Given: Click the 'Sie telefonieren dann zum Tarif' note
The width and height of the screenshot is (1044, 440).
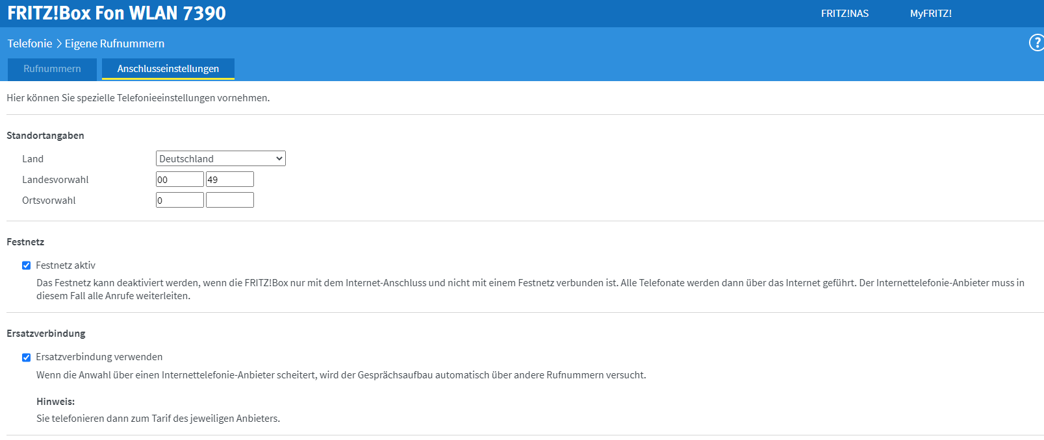Looking at the screenshot, I should (x=158, y=419).
